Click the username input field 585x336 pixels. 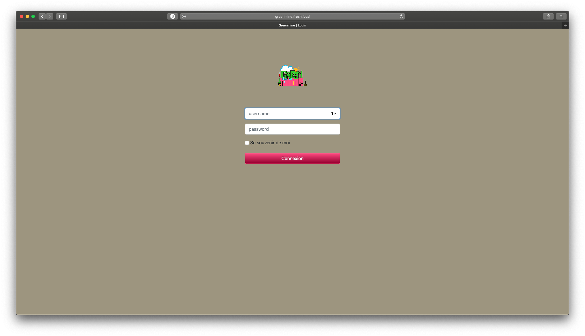point(292,114)
